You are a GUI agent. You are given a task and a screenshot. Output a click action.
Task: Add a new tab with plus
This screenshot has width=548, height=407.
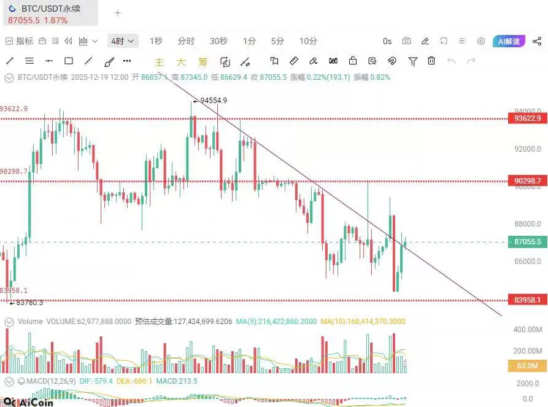(x=117, y=14)
